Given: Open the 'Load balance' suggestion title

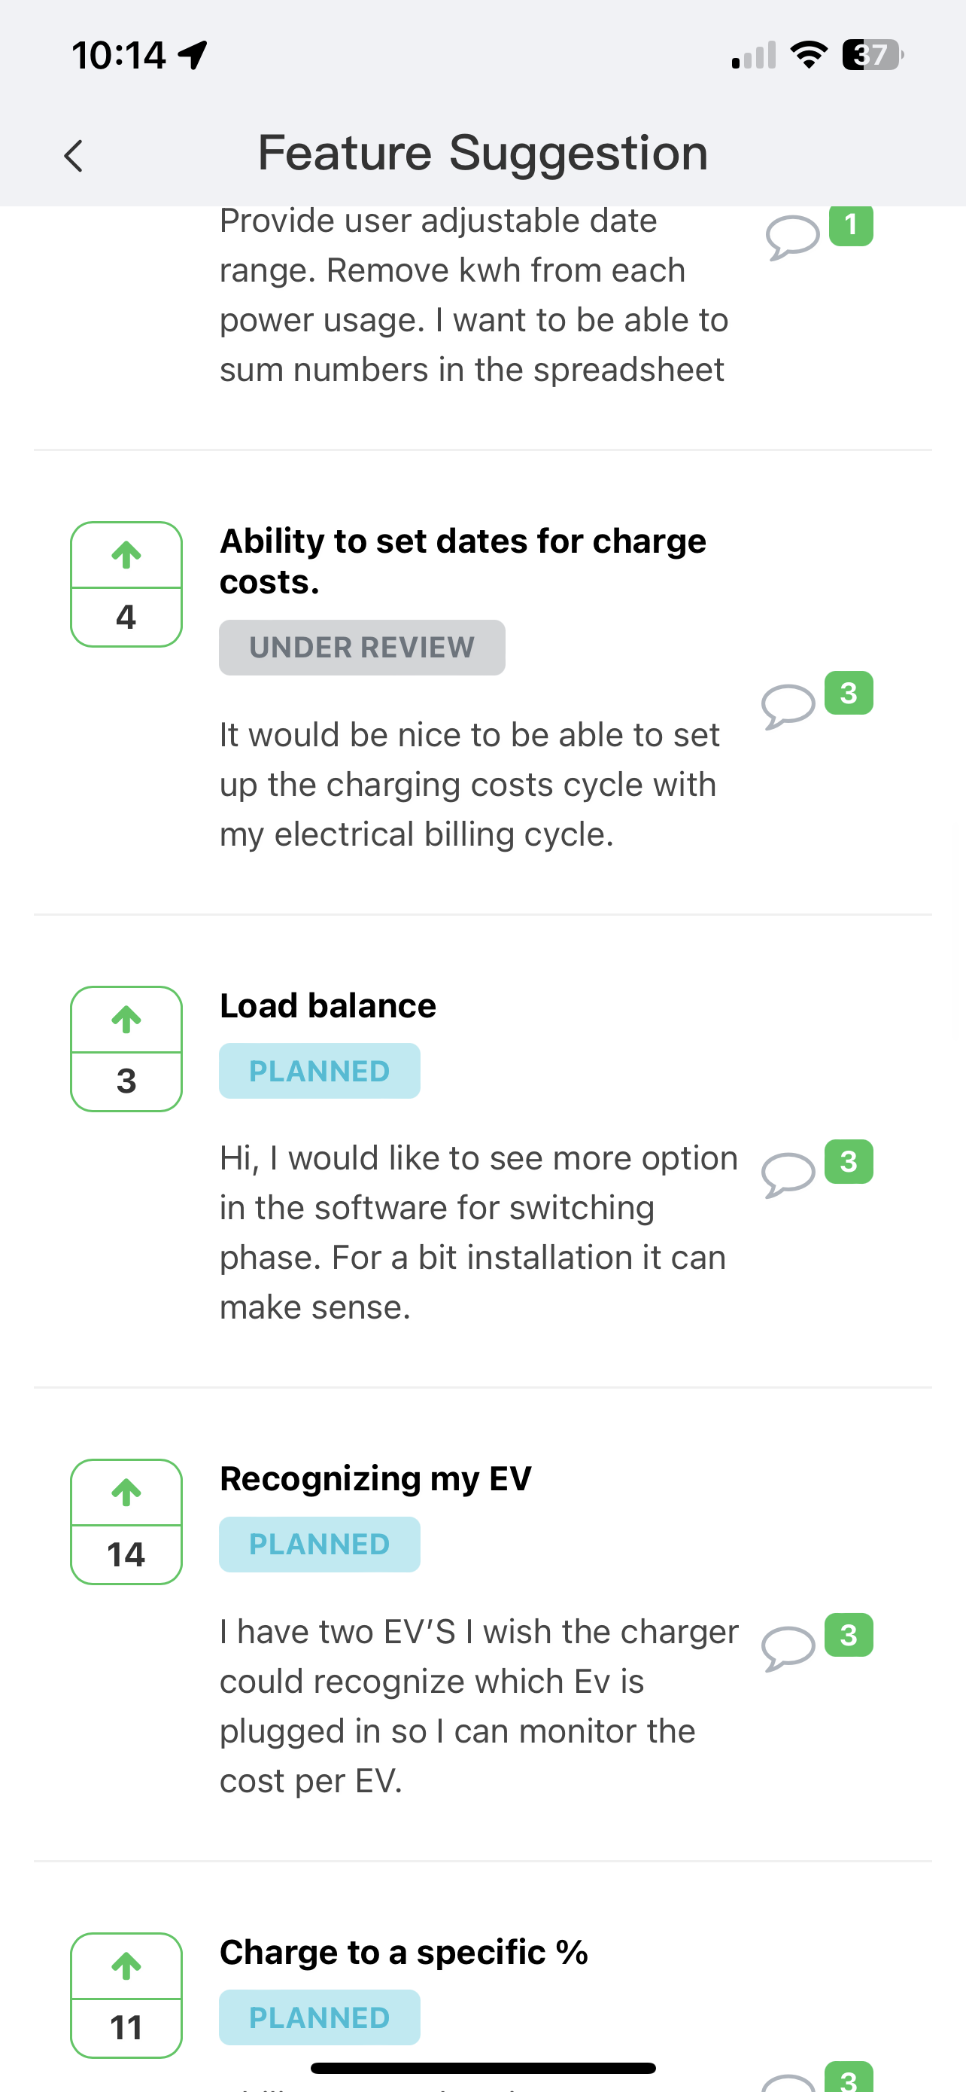Looking at the screenshot, I should [x=328, y=1005].
